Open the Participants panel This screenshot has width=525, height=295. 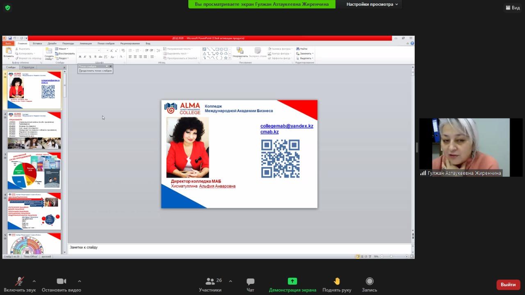coord(210,281)
